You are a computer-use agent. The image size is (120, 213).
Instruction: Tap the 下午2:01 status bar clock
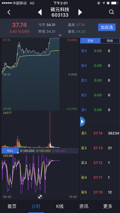tap(61, 3)
